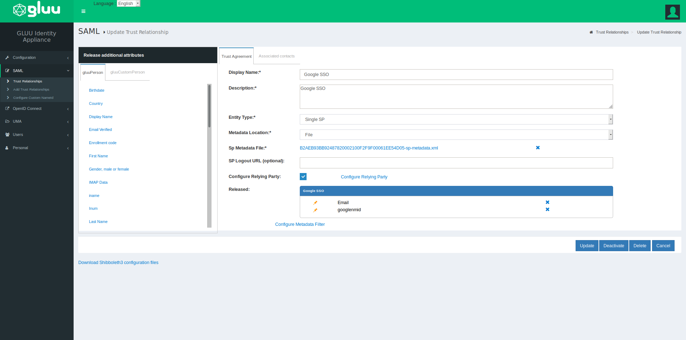The height and width of the screenshot is (340, 686).
Task: Remove the SP metadata file with X icon
Action: point(538,148)
